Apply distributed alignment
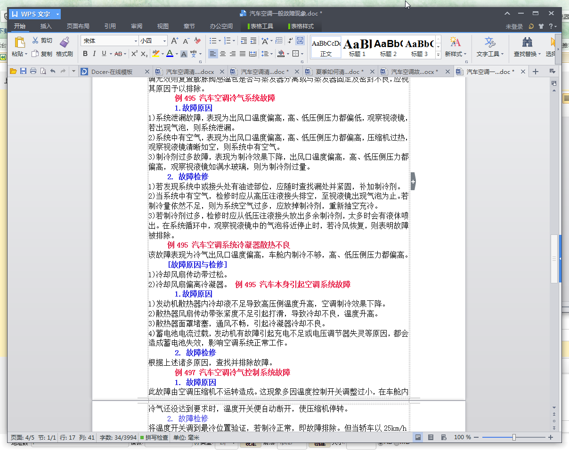The image size is (569, 450). (x=252, y=54)
